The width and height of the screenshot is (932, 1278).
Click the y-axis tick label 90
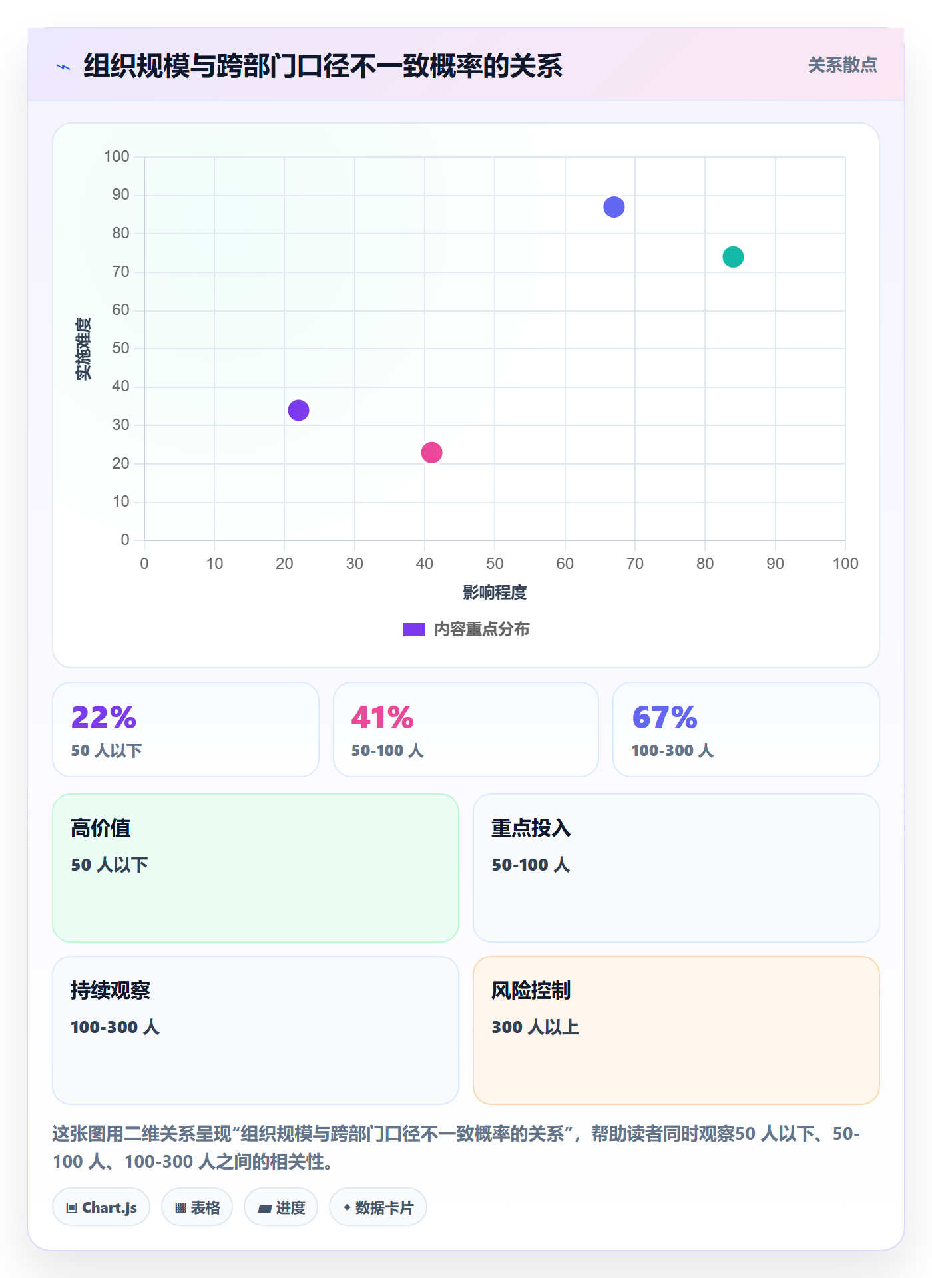(120, 194)
